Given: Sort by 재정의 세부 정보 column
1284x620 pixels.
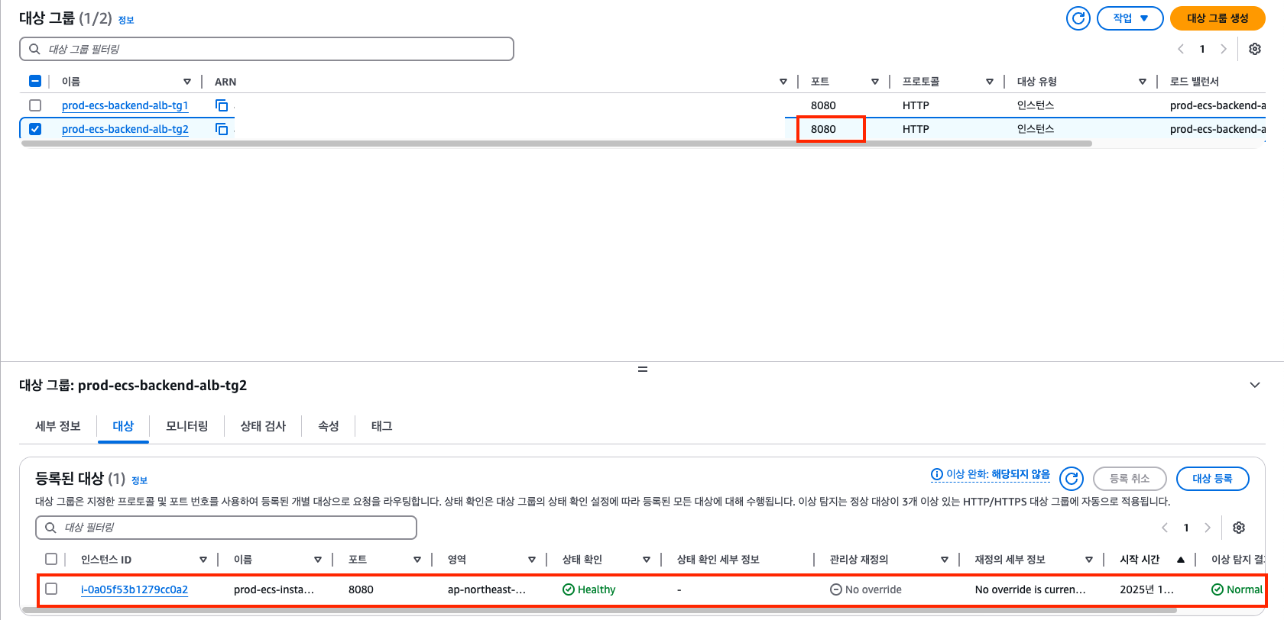Looking at the screenshot, I should pyautogui.click(x=1089, y=560).
